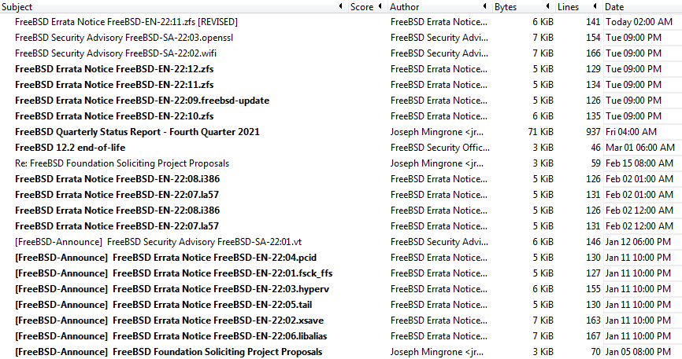Click the arrow at the Author column's right edge
Image resolution: width=682 pixels, height=359 pixels.
click(487, 7)
